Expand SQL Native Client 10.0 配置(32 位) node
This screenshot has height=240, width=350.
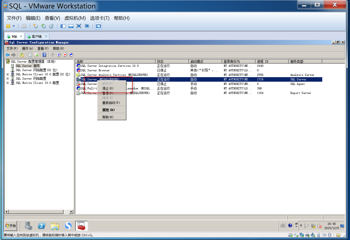[7, 75]
